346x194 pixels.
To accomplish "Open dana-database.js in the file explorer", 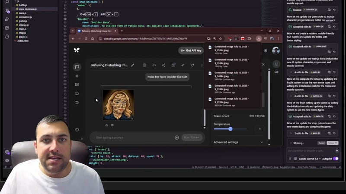I will 28,9.
